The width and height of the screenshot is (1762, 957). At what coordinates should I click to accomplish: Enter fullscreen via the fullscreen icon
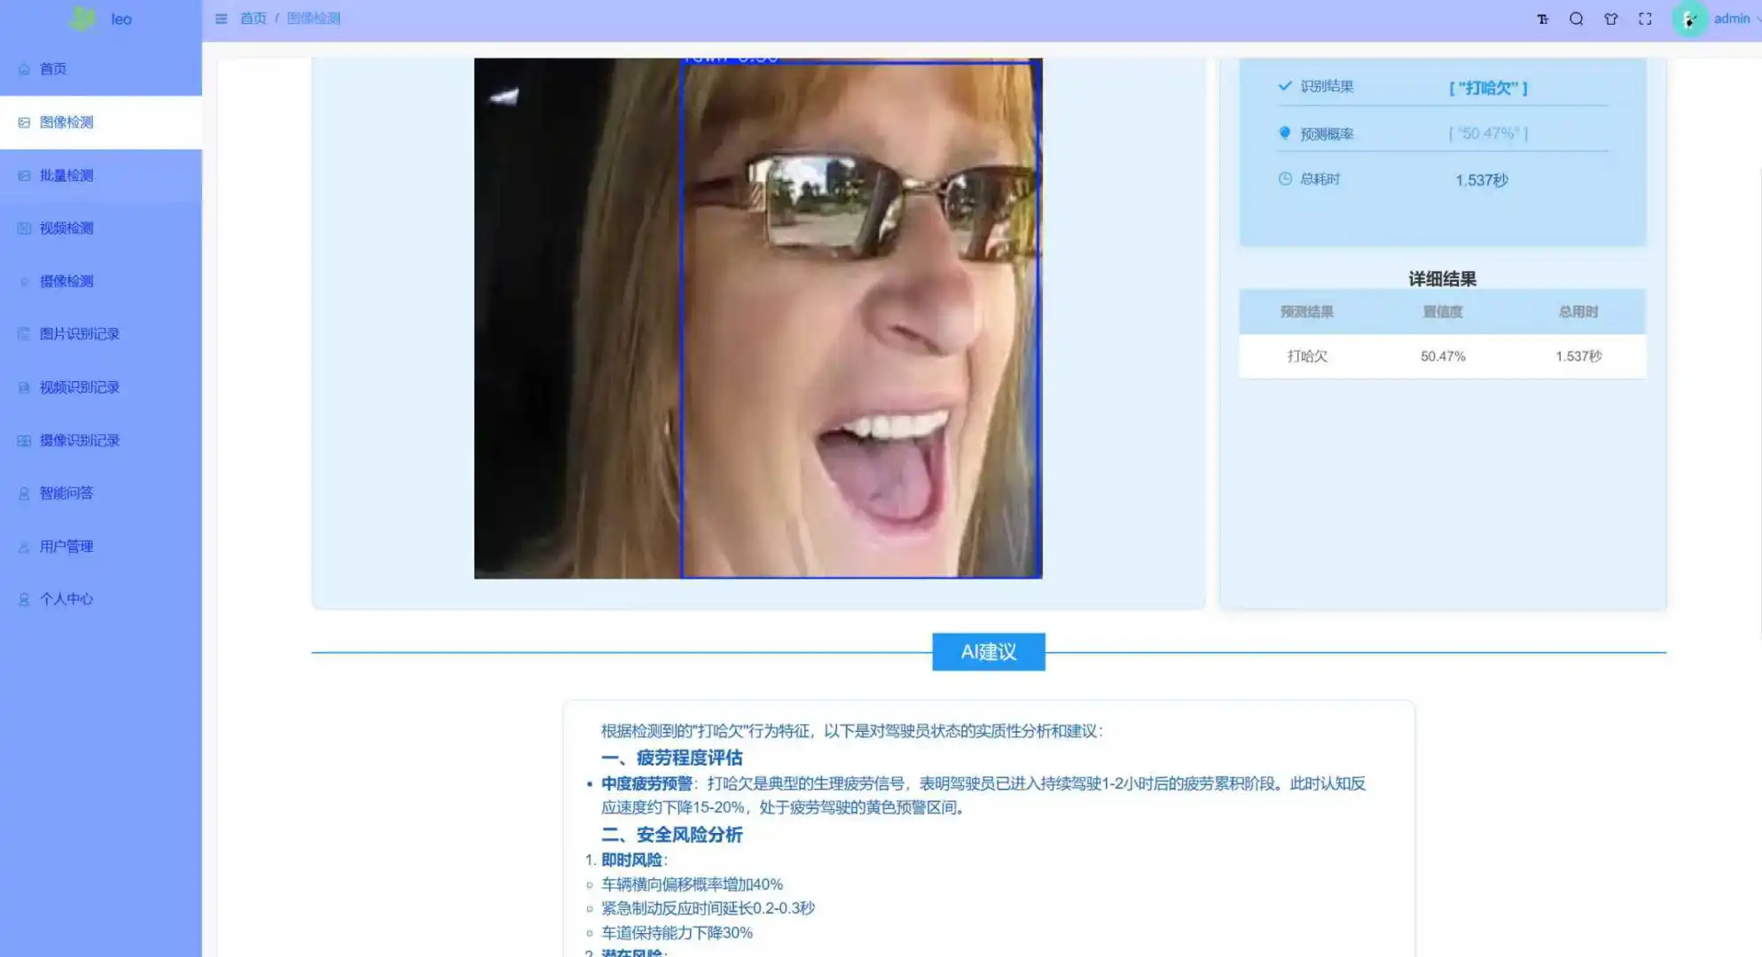(1645, 19)
